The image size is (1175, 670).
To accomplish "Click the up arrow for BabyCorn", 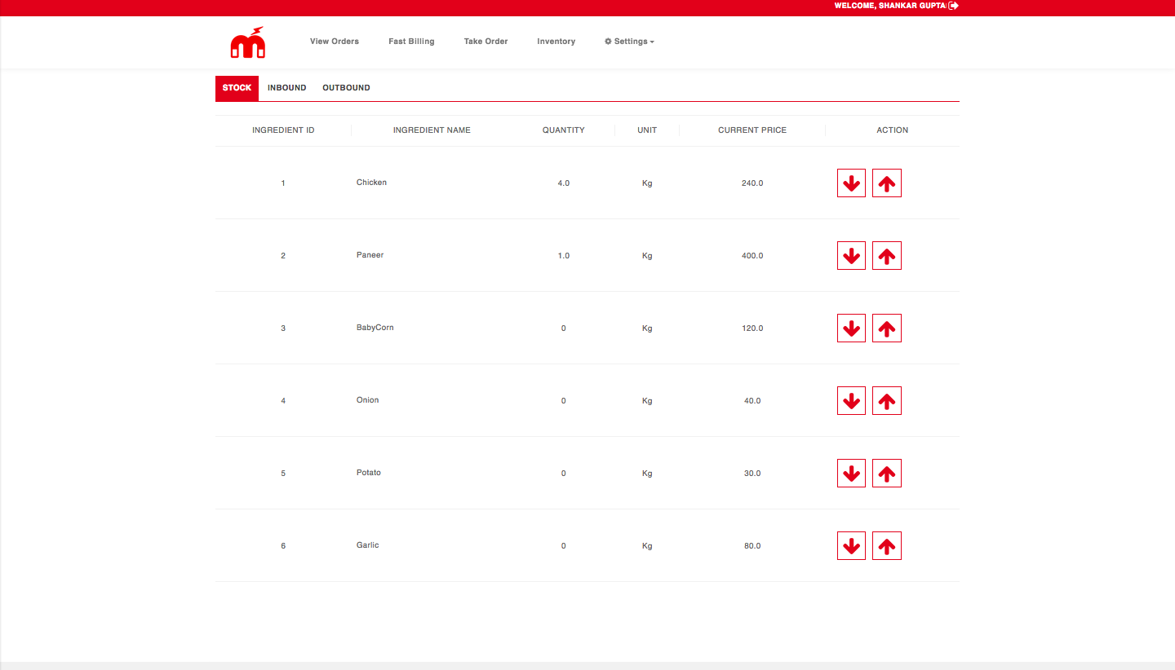I will (887, 328).
